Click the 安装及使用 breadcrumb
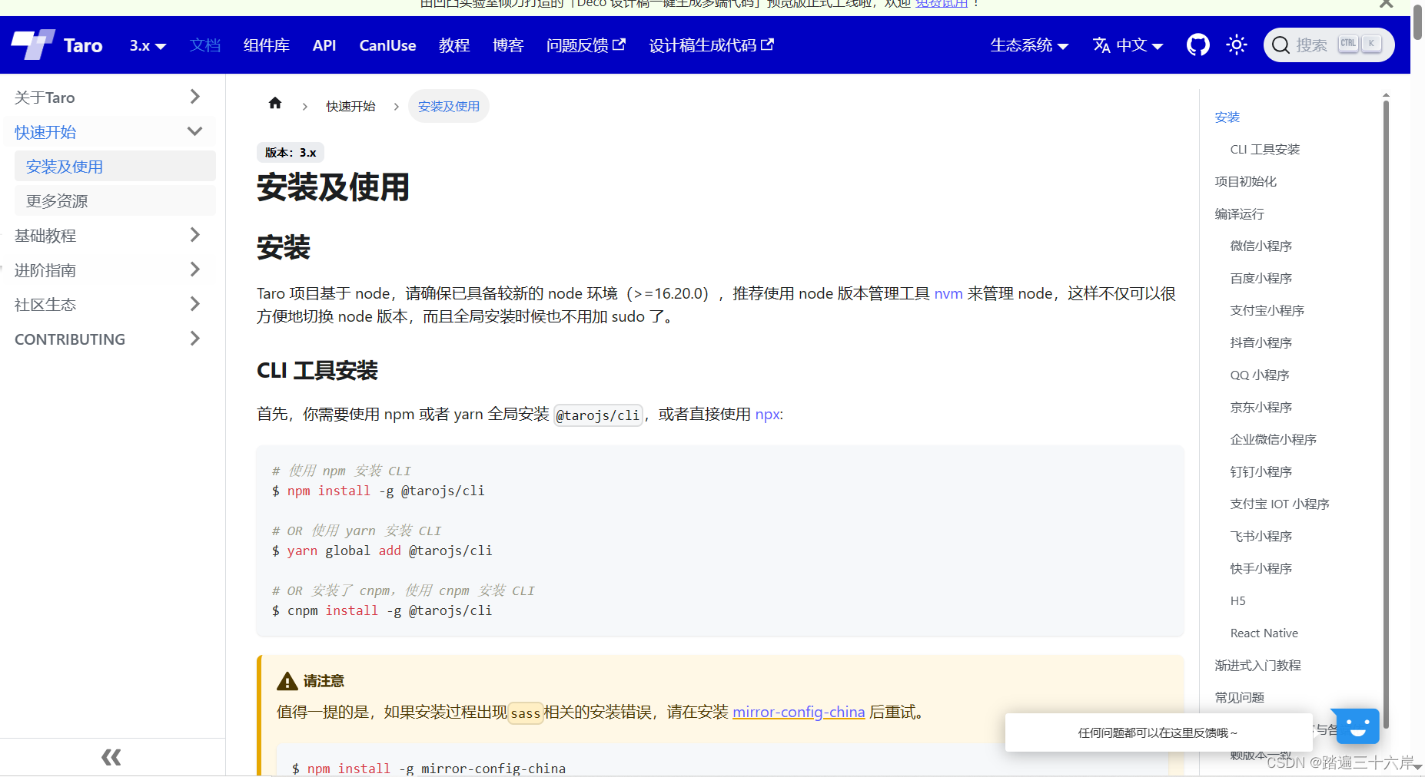This screenshot has width=1425, height=777. pyautogui.click(x=449, y=106)
